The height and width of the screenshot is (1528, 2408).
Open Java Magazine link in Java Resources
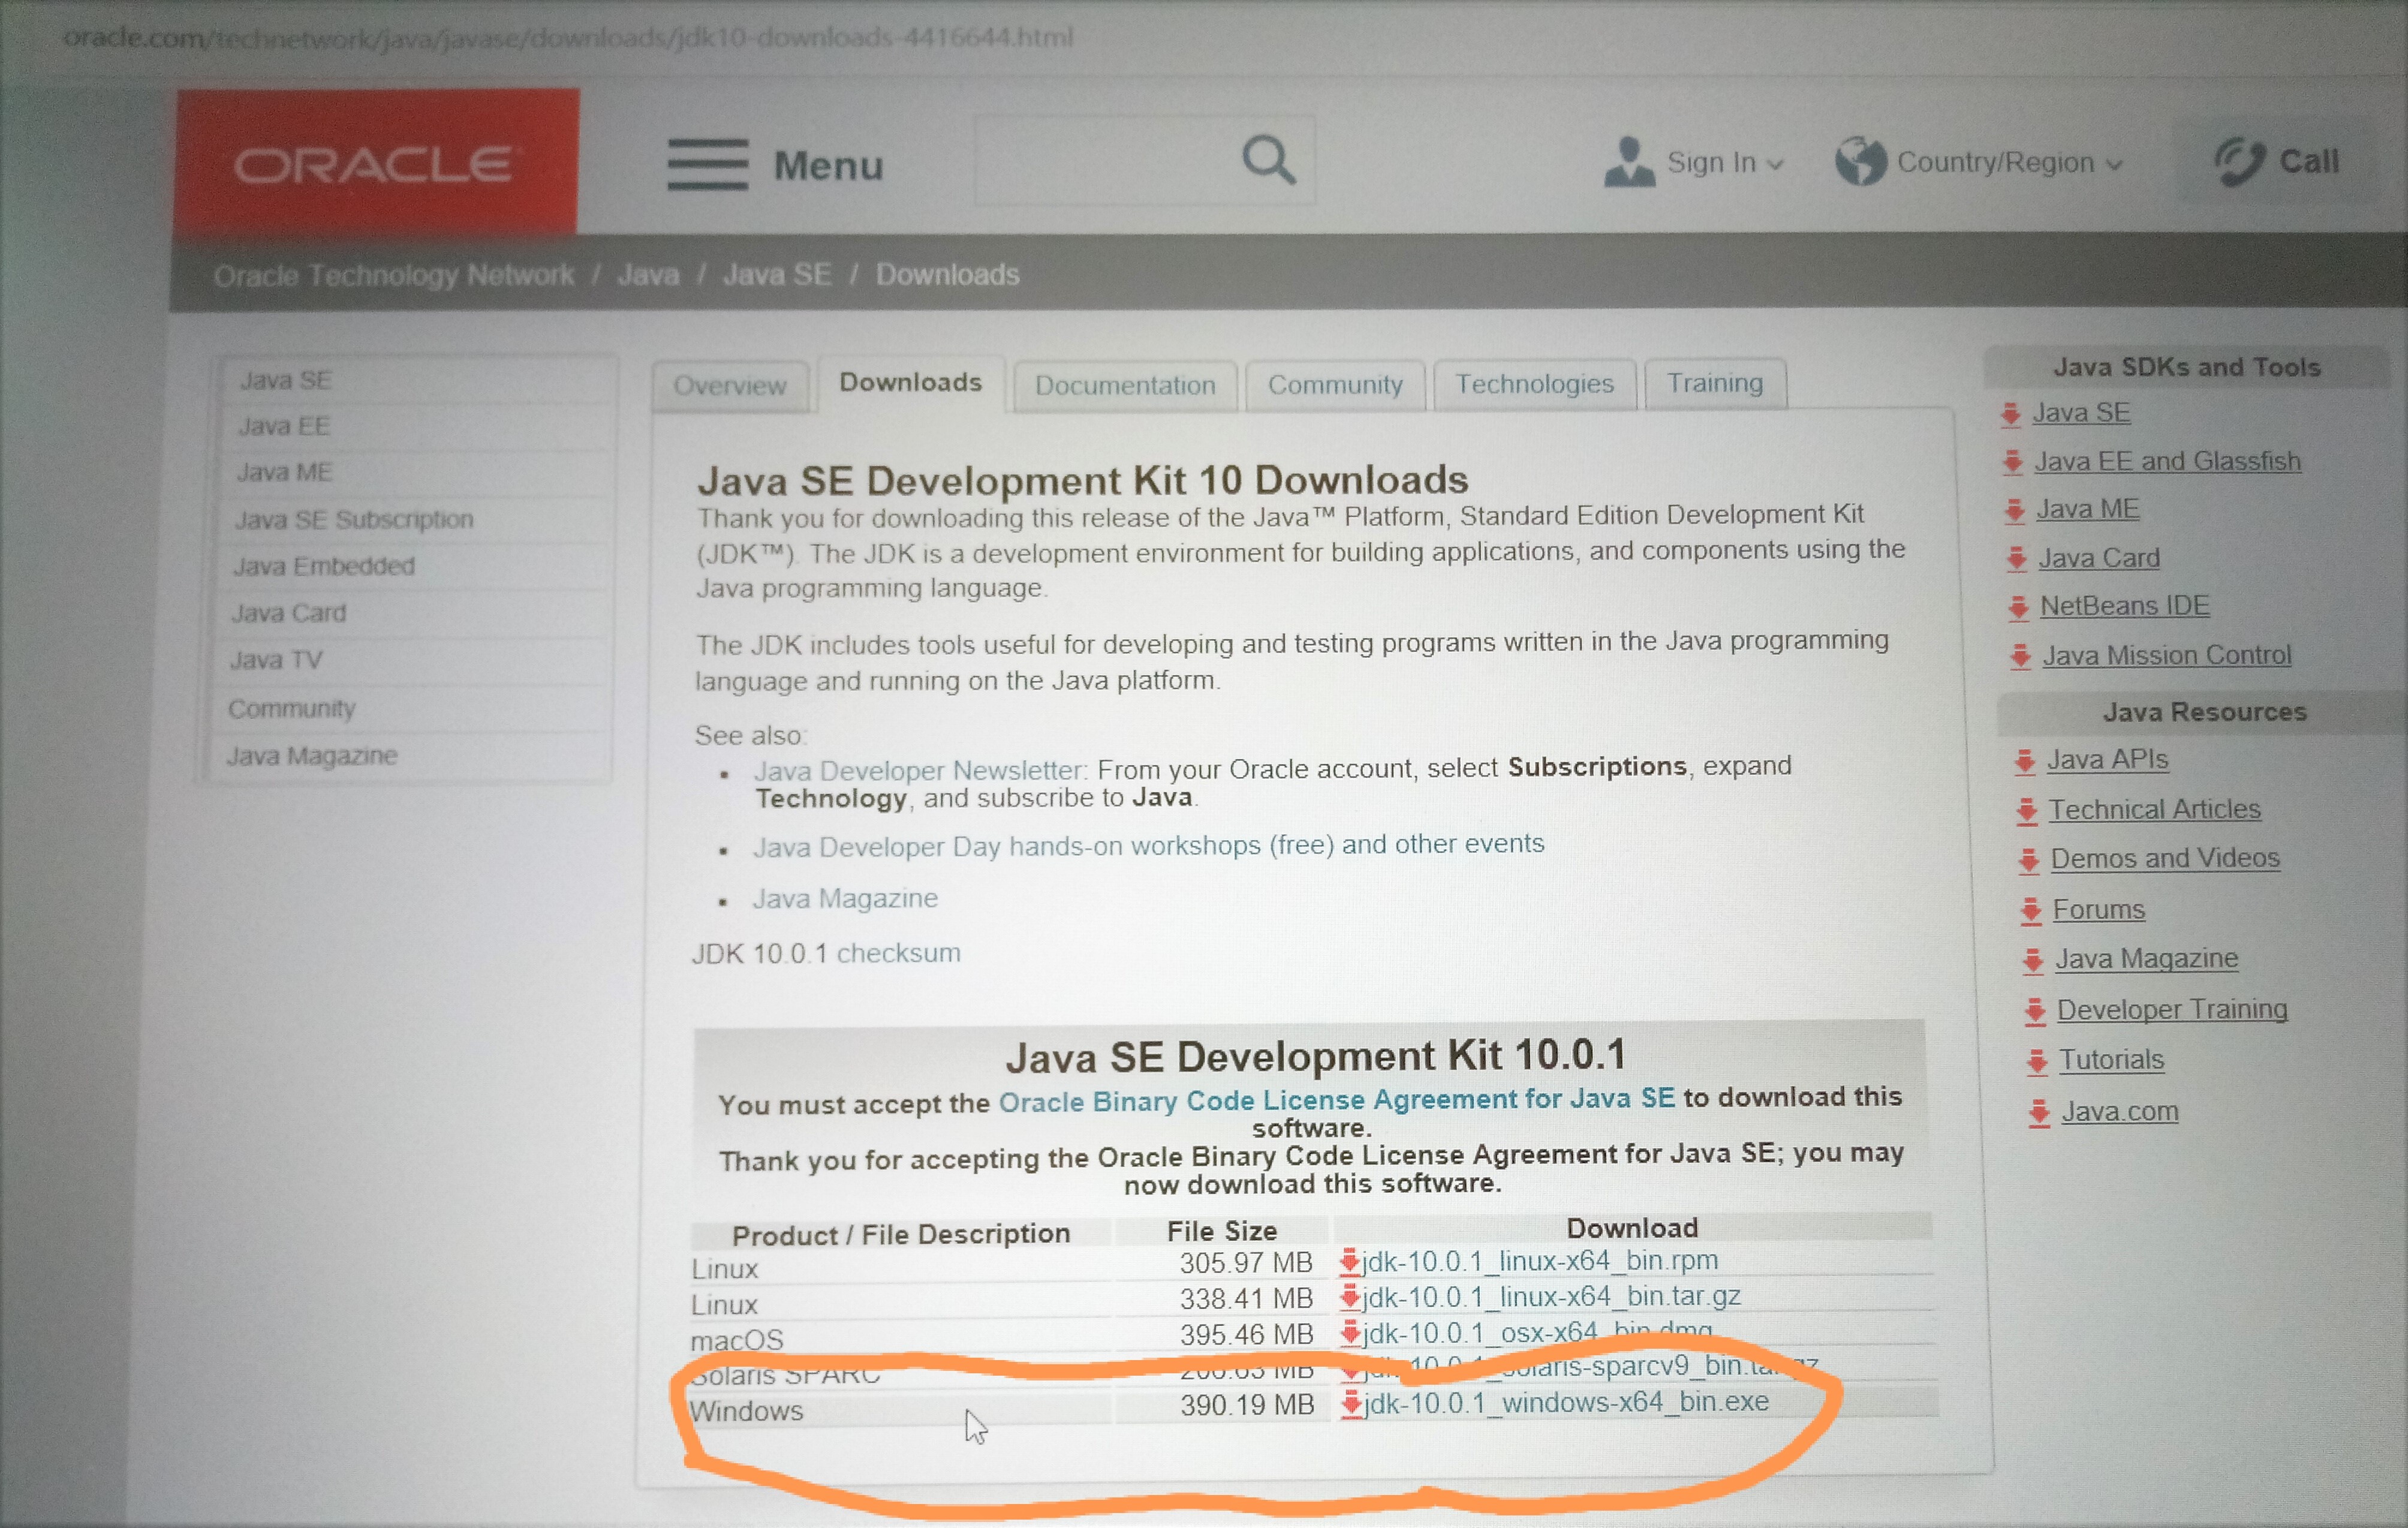click(x=2146, y=959)
